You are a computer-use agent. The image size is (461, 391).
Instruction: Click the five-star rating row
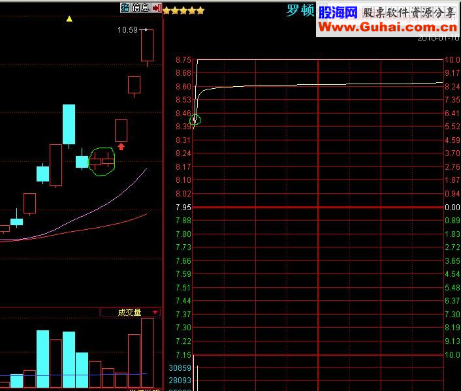click(183, 11)
